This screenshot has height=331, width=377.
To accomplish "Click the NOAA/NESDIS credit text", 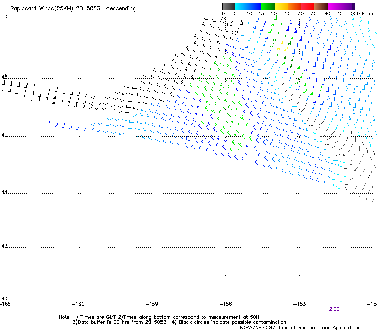I will tap(300, 328).
